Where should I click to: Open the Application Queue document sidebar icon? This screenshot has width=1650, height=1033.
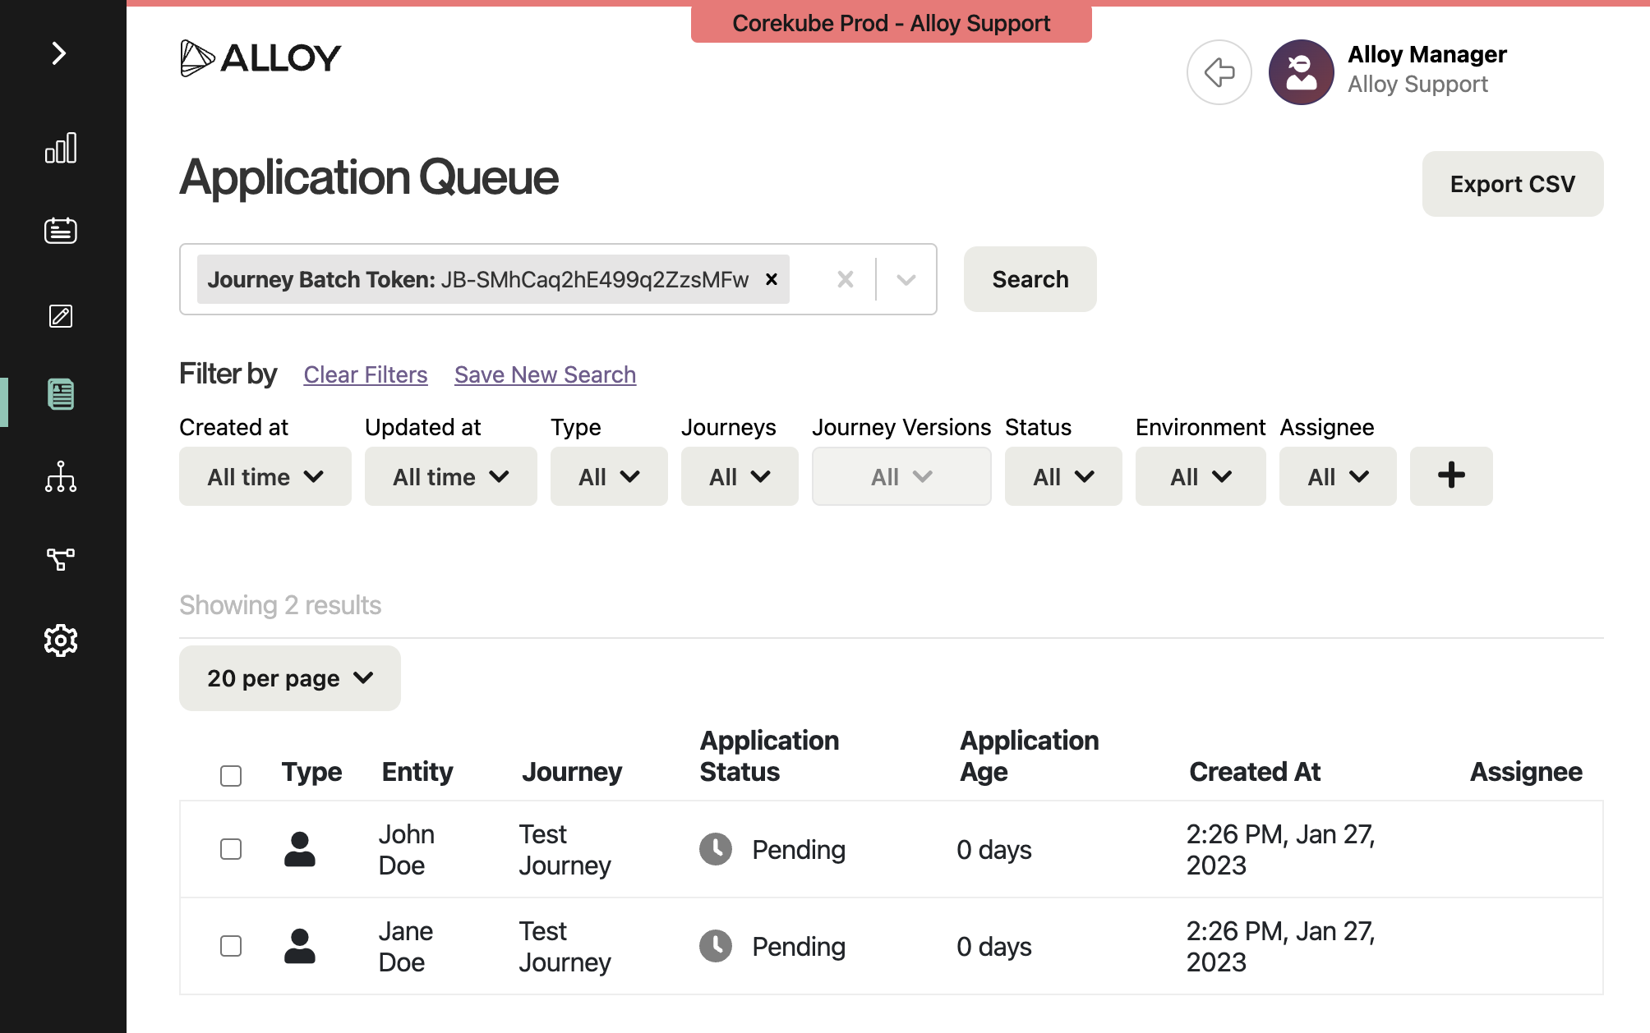(x=61, y=394)
